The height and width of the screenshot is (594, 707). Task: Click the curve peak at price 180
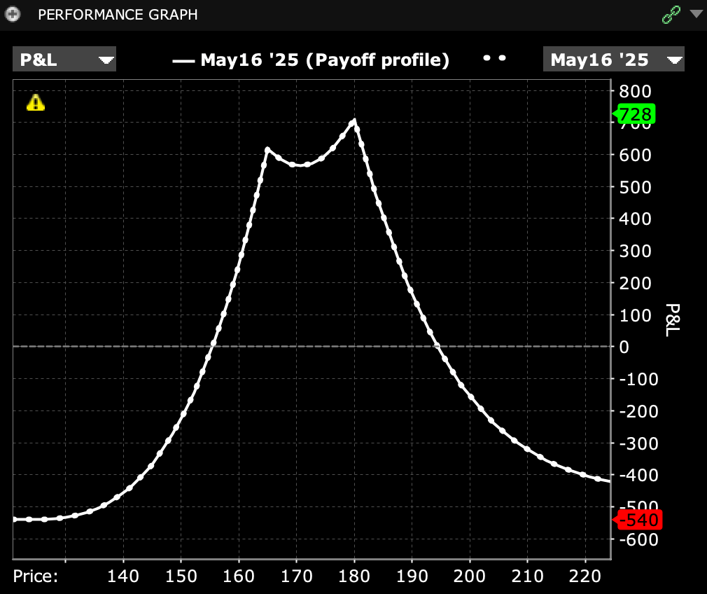click(354, 121)
